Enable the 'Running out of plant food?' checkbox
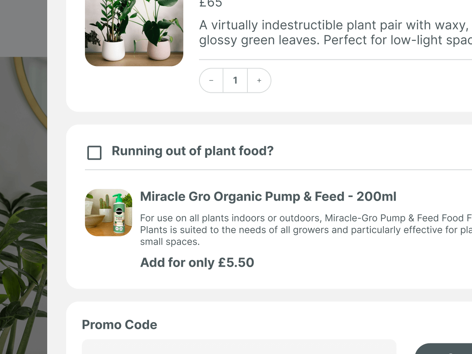Viewport: 472px width, 354px height. tap(94, 153)
